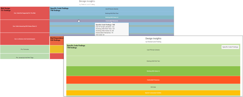Open the dark green Working With Notes Ini block

point(153,71)
